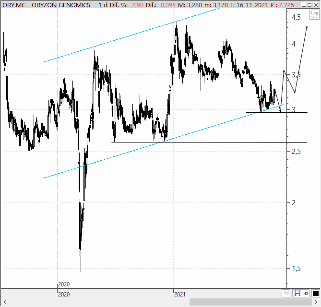
Task: Click the ORY.MC - ORYZON GENOMICS title text
Action: pyautogui.click(x=46, y=5)
